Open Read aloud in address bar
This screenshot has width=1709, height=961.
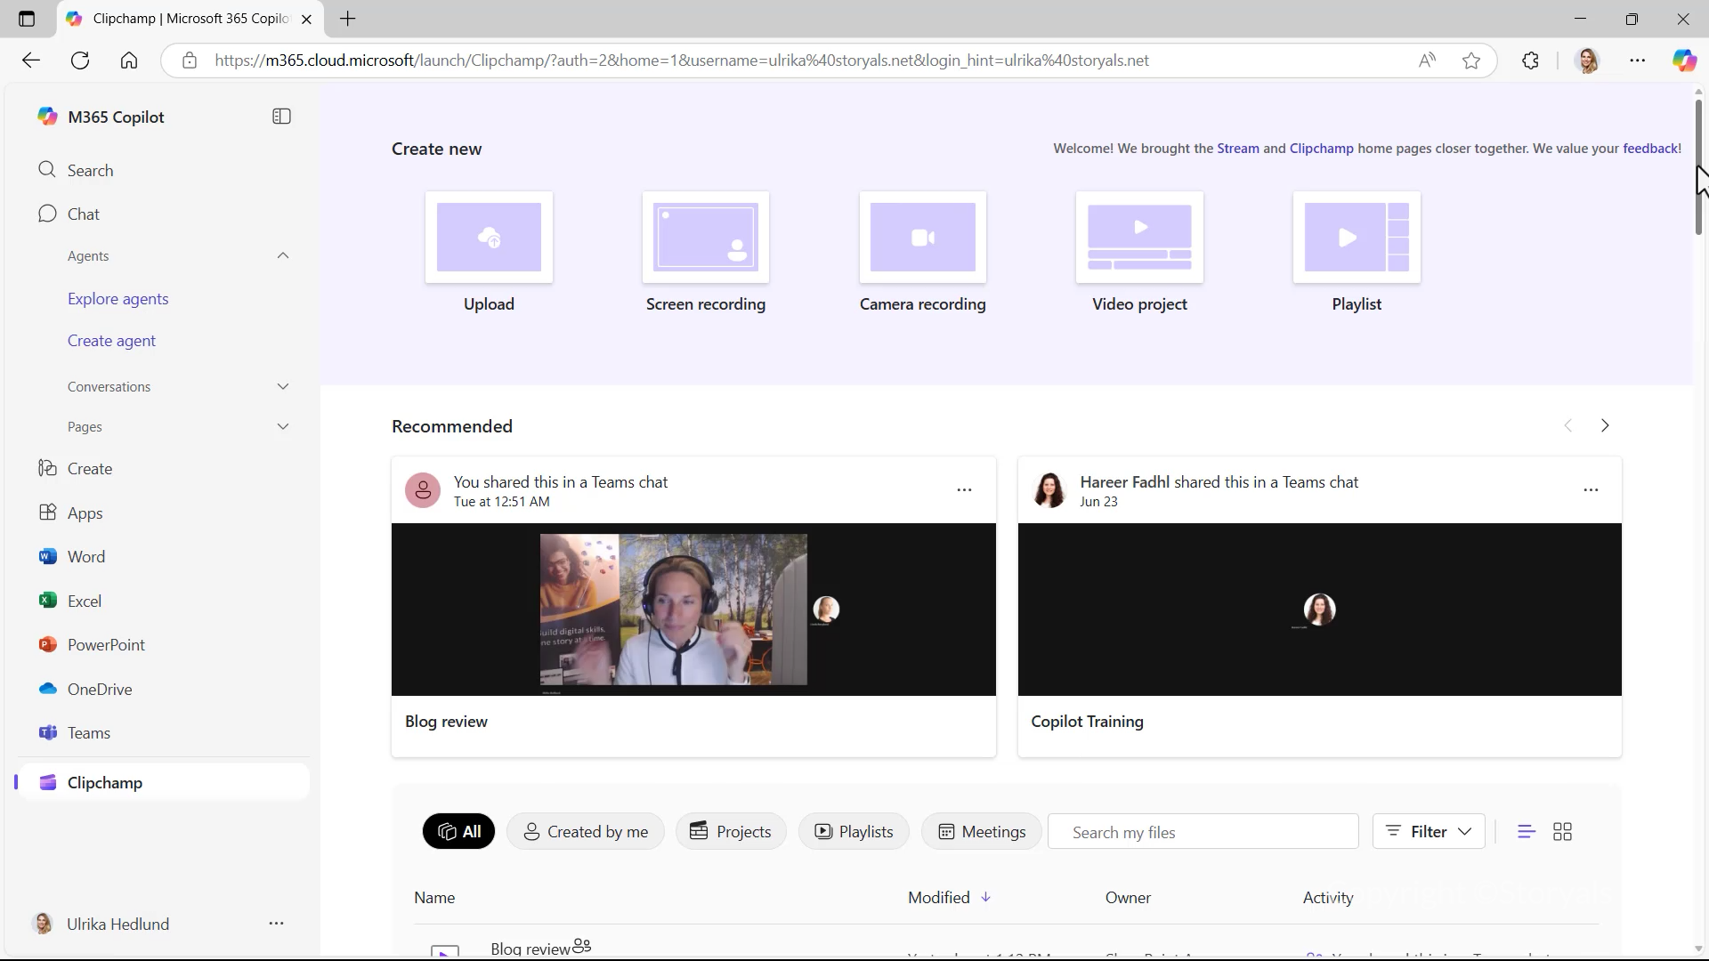point(1427,61)
